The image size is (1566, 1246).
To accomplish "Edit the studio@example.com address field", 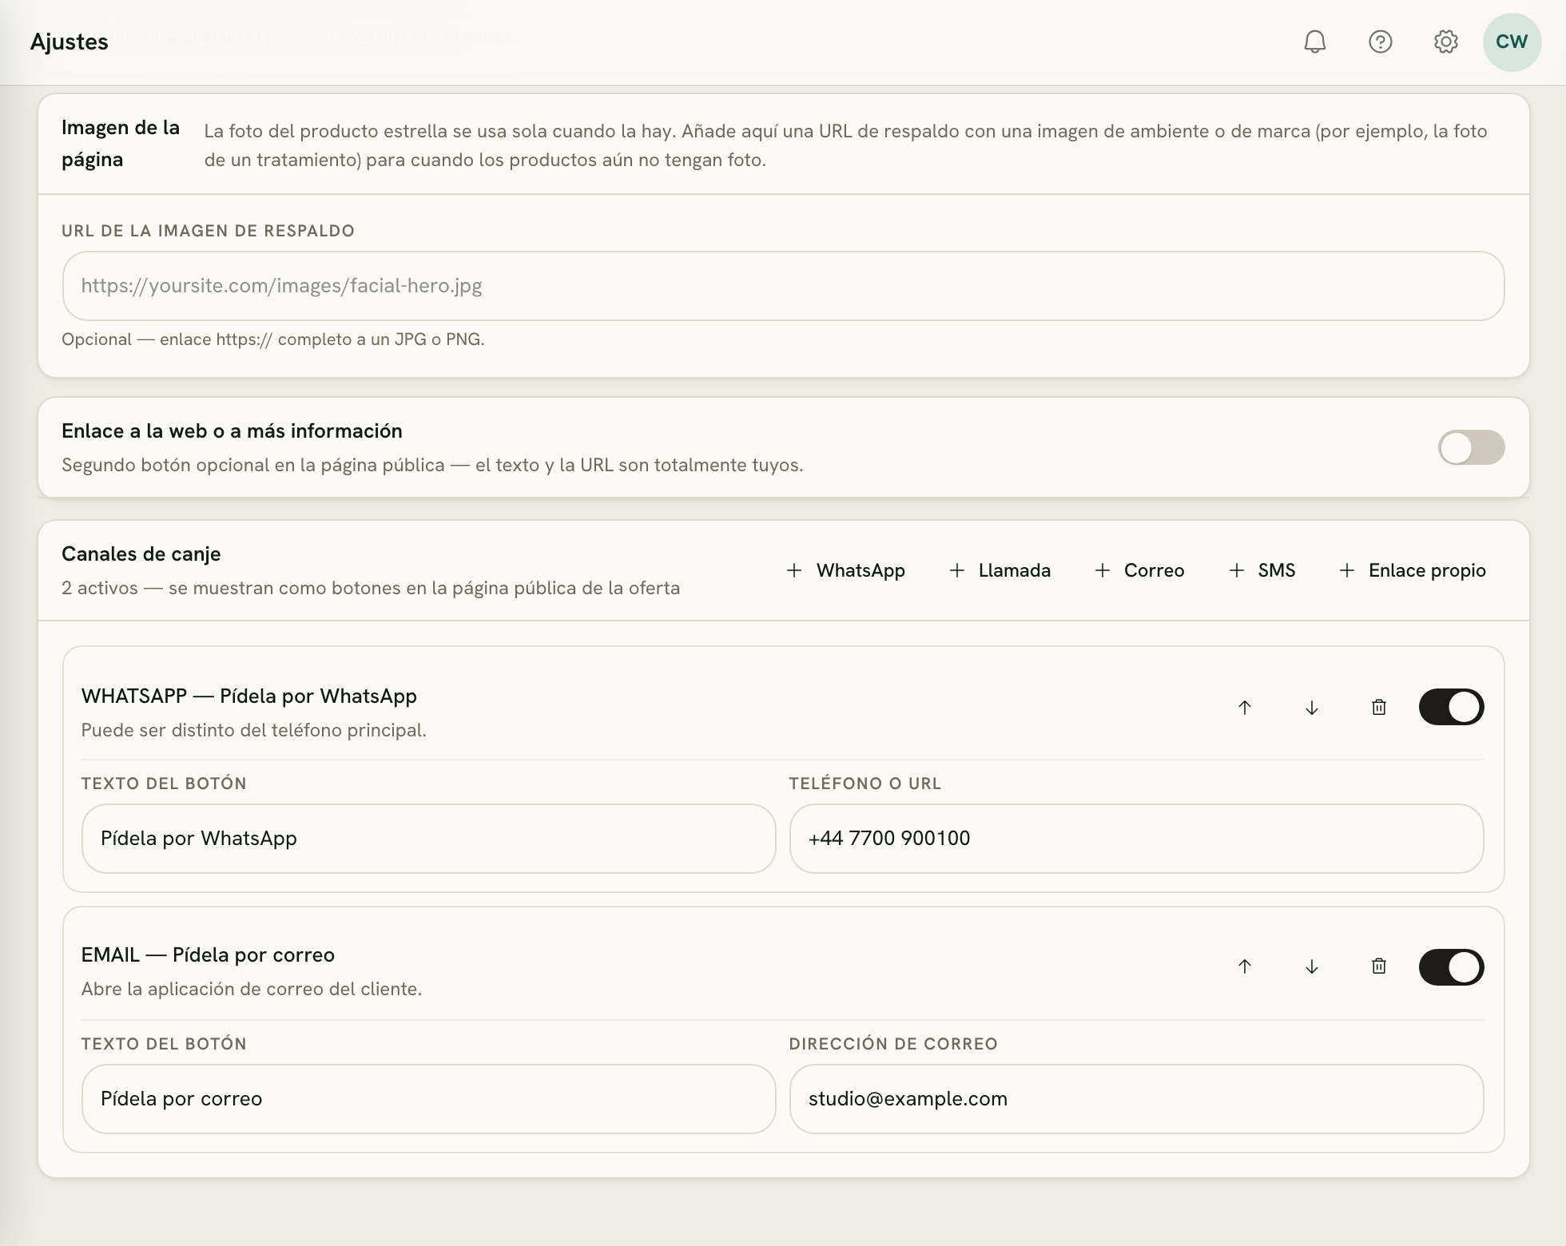I will click(x=1136, y=1099).
